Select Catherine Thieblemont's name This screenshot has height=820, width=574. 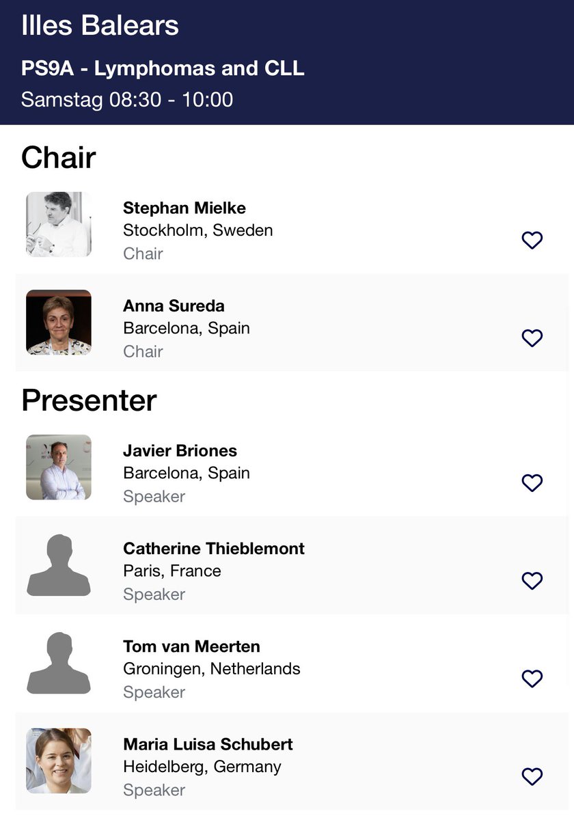(x=214, y=549)
